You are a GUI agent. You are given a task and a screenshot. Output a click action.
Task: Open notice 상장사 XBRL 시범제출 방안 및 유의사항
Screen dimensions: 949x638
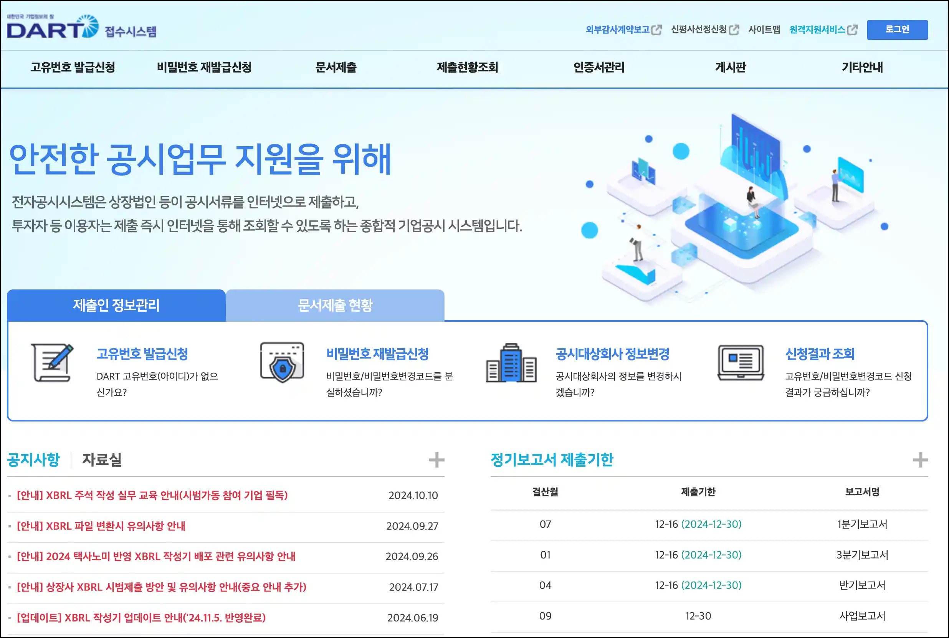(x=162, y=587)
